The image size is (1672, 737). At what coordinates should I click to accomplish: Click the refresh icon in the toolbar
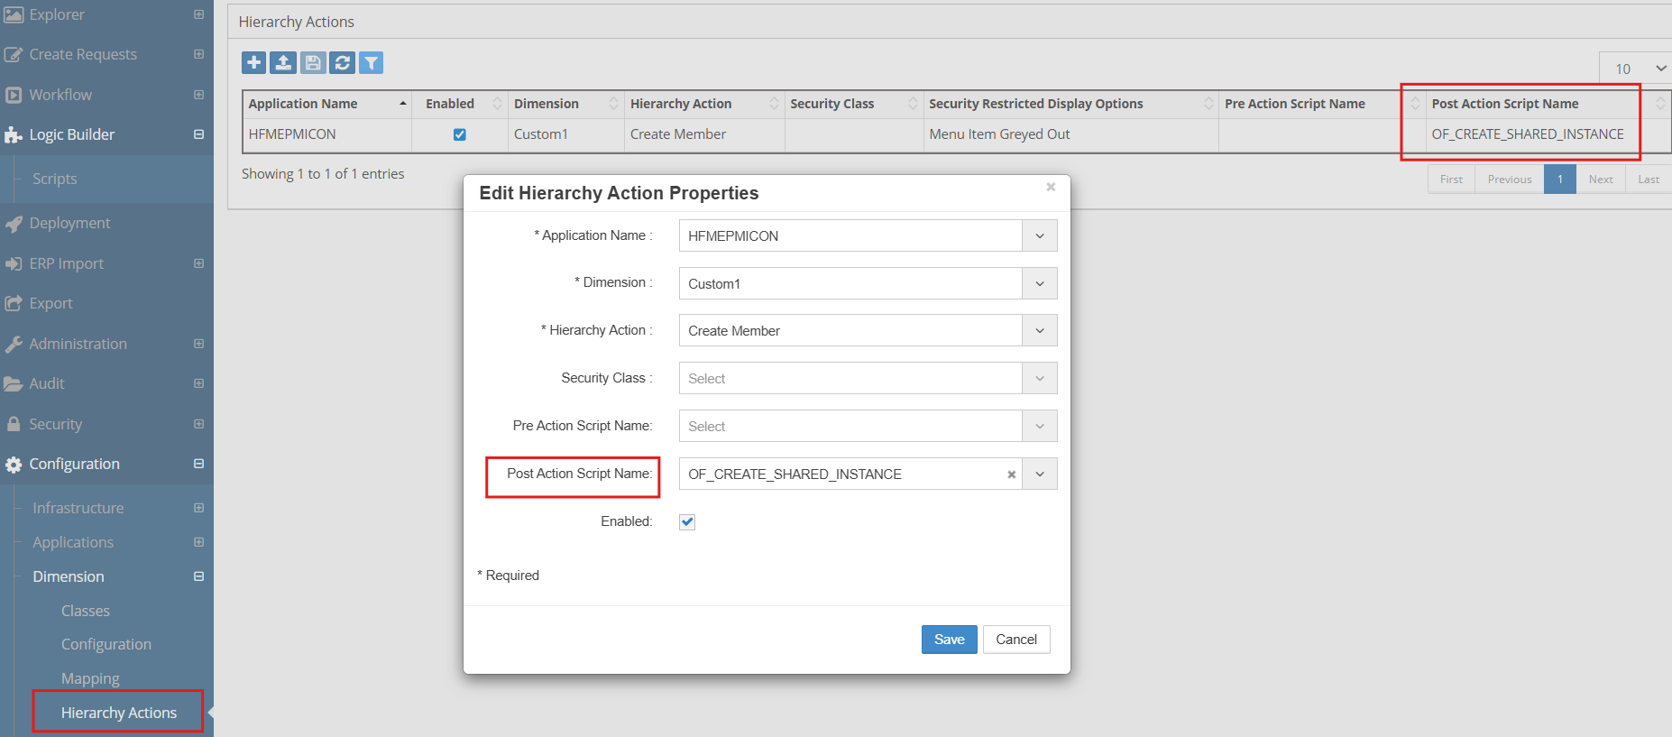pos(342,62)
